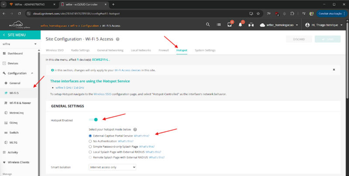Switch to General Networking tab
Viewport: 349px width, 176px height.
tap(110, 50)
